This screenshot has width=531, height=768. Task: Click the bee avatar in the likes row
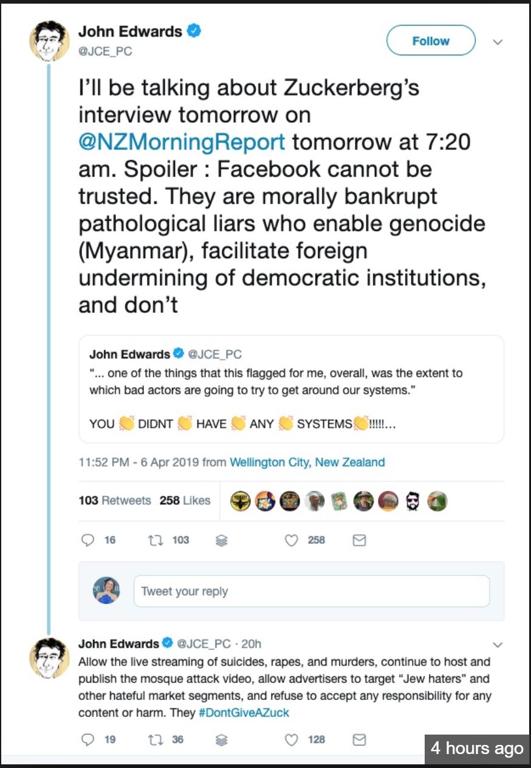240,501
